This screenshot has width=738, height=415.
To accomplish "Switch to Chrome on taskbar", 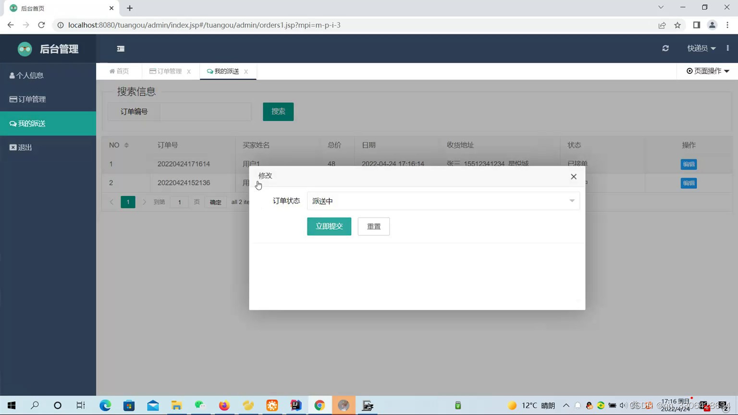I will (x=320, y=405).
